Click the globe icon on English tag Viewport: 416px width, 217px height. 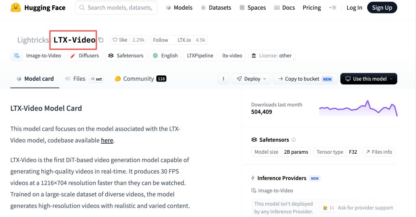(x=156, y=56)
